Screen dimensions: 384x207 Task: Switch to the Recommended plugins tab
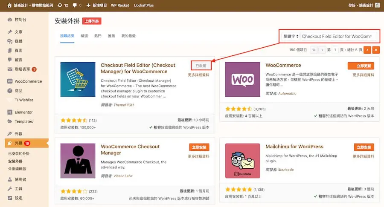click(x=111, y=36)
